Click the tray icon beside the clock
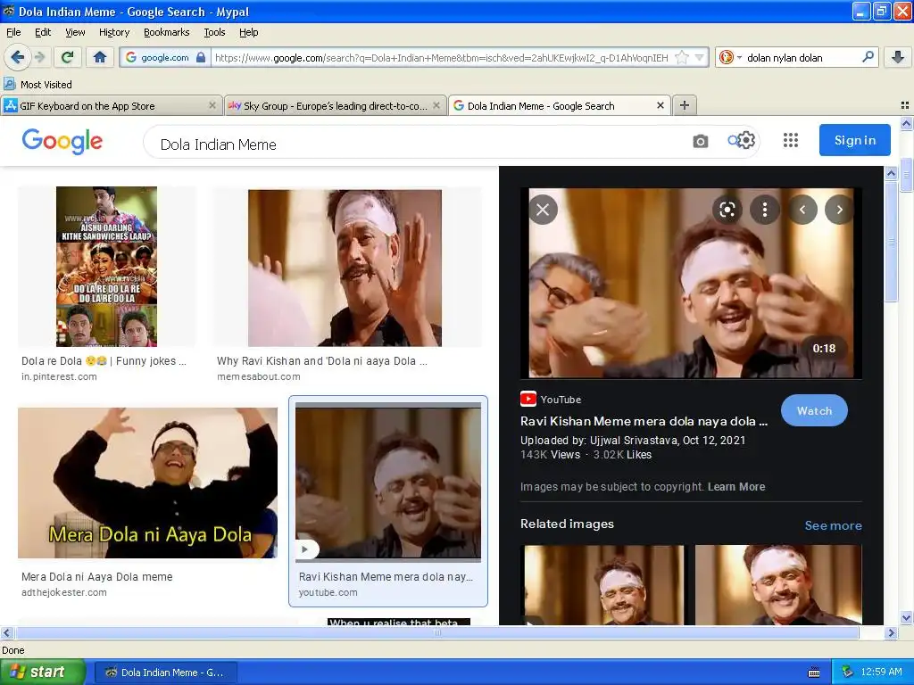The width and height of the screenshot is (914, 685). (848, 673)
